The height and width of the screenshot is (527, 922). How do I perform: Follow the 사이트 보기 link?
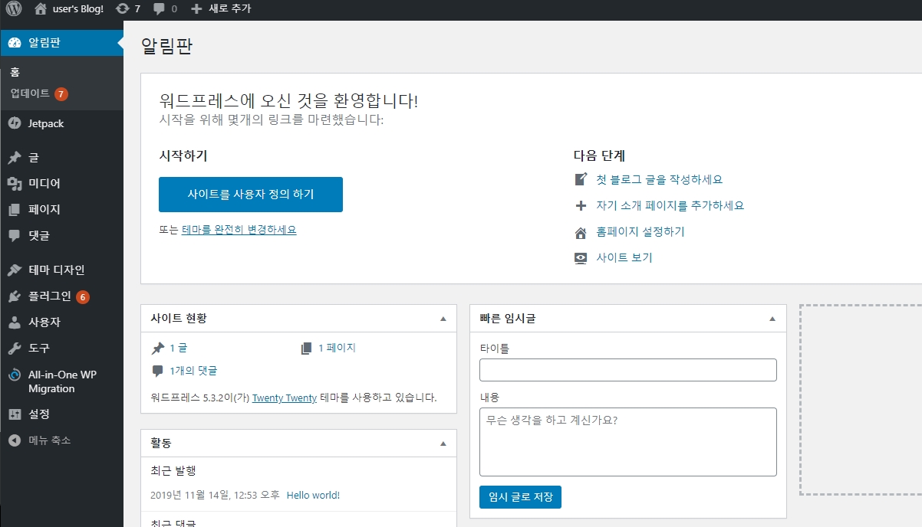pos(624,258)
